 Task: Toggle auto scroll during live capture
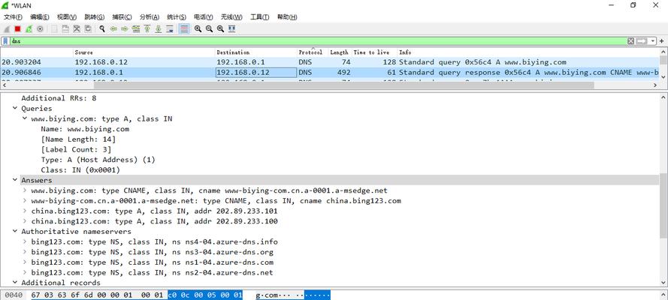click(x=170, y=29)
